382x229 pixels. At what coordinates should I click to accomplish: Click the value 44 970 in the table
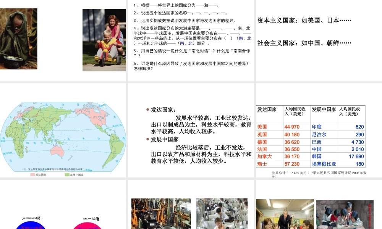292,127
